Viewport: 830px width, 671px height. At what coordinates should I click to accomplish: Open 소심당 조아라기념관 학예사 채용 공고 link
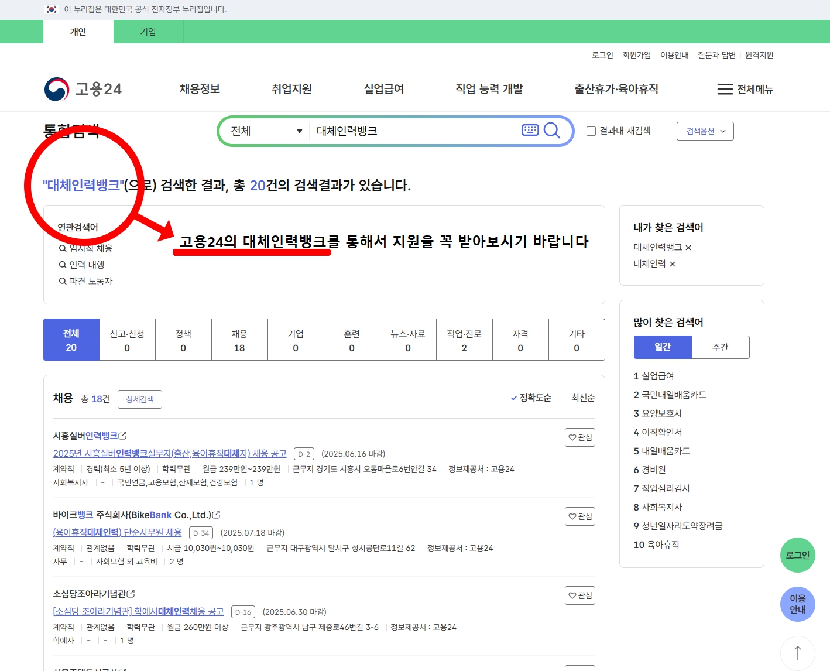click(x=138, y=612)
